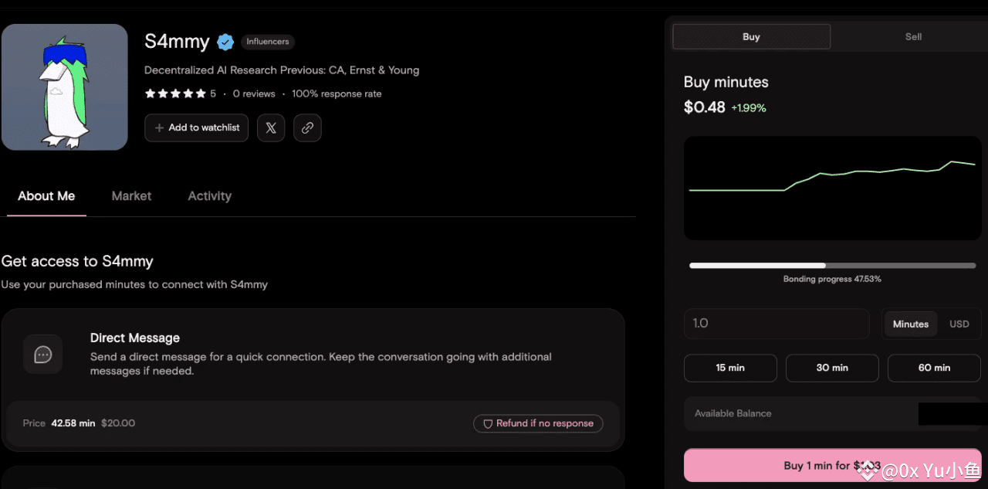Click the five-star rating
The image size is (988, 489).
pyautogui.click(x=174, y=94)
